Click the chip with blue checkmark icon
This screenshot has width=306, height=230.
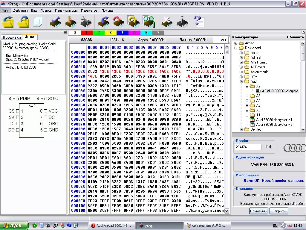pyautogui.click(x=55, y=22)
